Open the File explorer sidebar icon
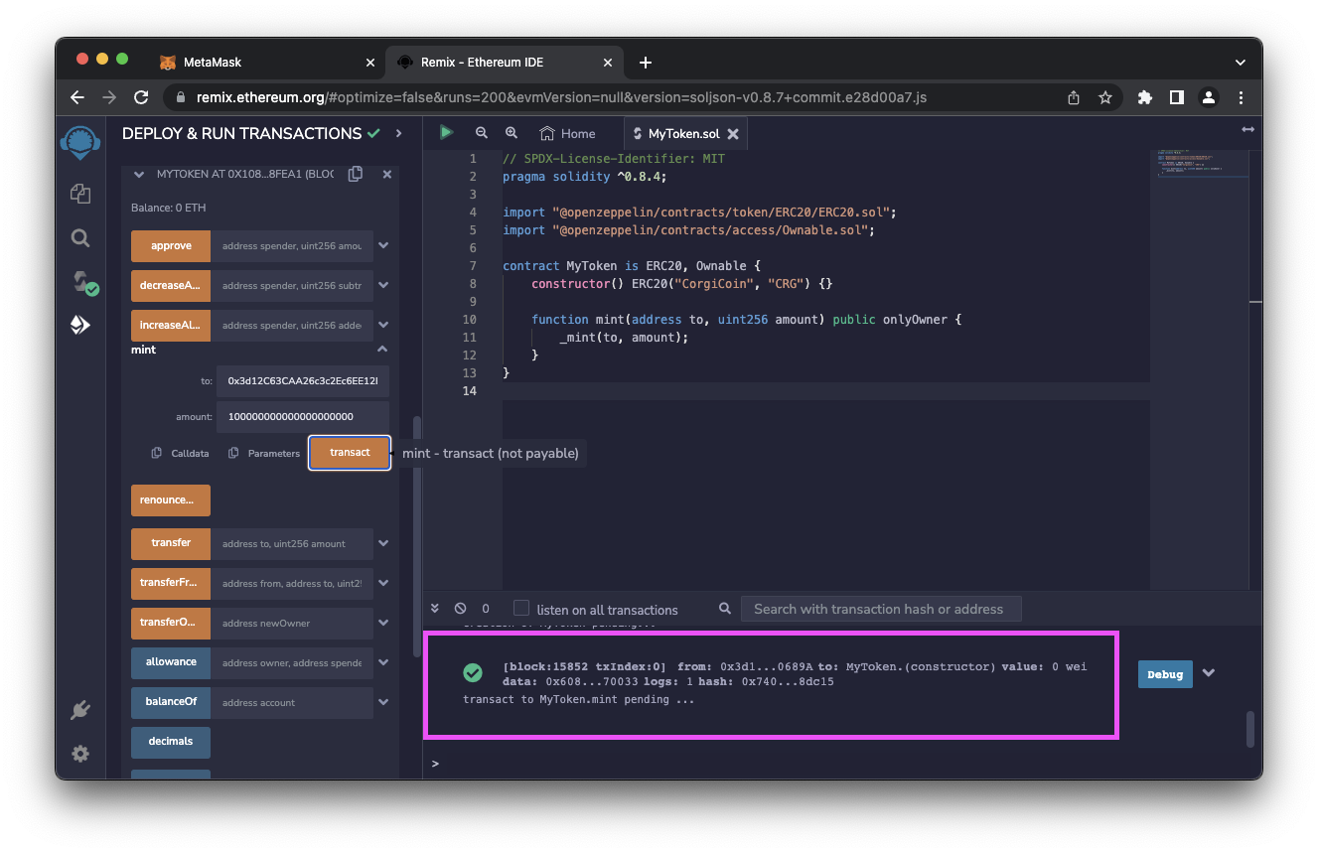The image size is (1318, 853). click(80, 194)
